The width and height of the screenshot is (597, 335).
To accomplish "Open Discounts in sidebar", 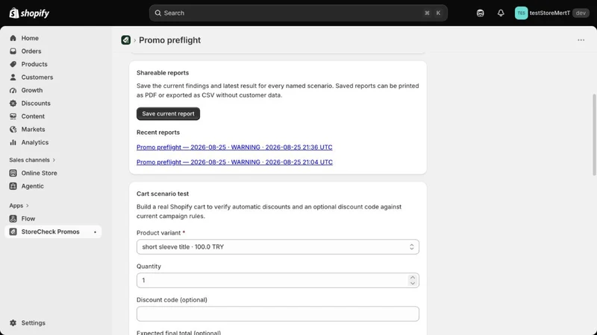I will tap(36, 103).
